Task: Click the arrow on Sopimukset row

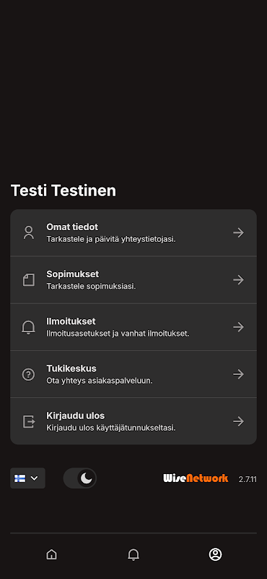Action: (x=238, y=280)
